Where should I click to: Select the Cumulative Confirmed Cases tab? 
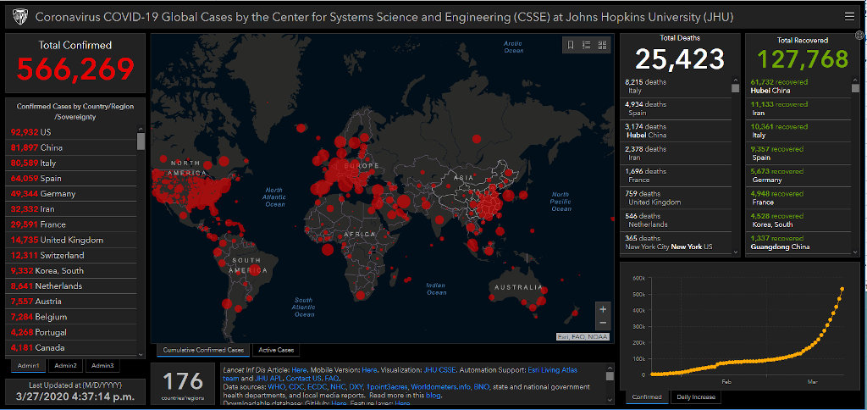tap(203, 350)
